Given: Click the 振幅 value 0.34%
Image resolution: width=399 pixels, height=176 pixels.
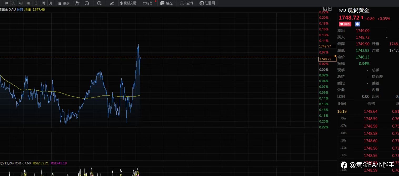Looking at the screenshot, I should (x=364, y=64).
